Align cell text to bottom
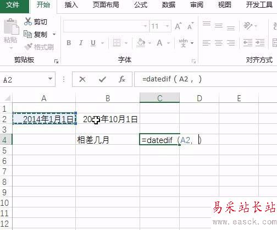This screenshot has width=277, height=230. tap(231, 28)
